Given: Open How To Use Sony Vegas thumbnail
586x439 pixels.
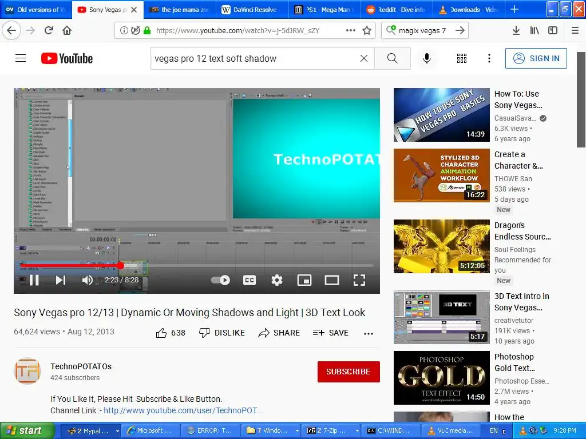Looking at the screenshot, I should pos(441,114).
